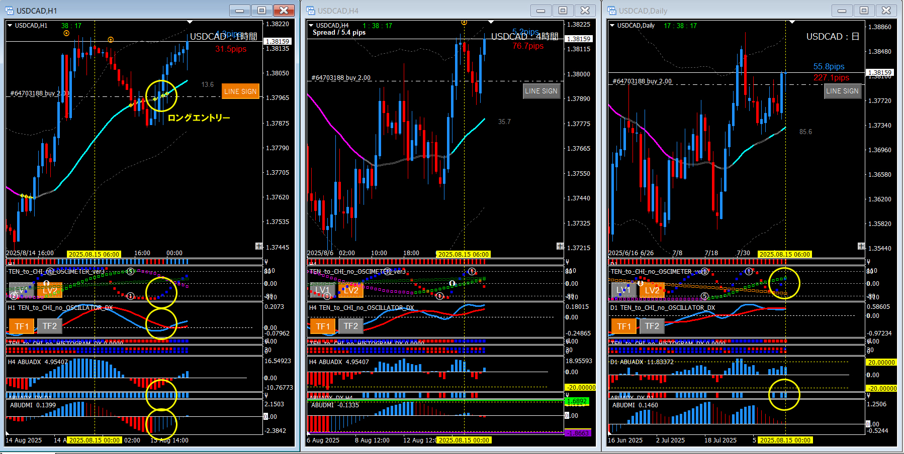This screenshot has width=904, height=454.
Task: Minimize the USDCAD,Daily chart window
Action: click(x=842, y=11)
